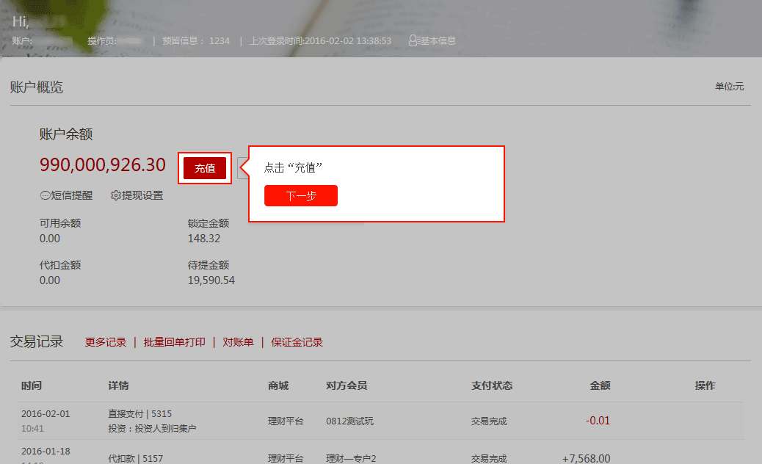Open 保证金记录 link
Viewport: 762px width, 464px height.
coord(297,342)
